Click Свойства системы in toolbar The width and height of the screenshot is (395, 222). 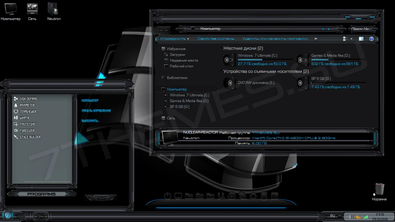pos(216,39)
